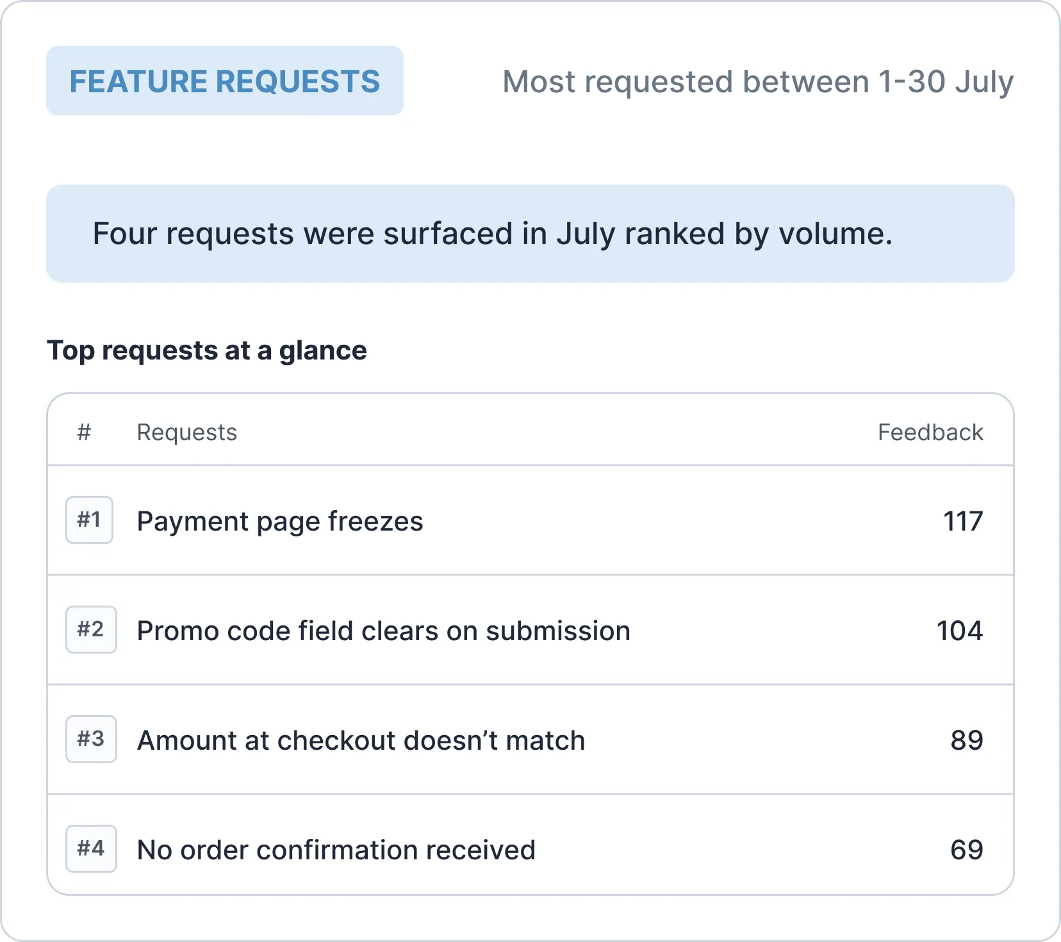
Task: Open No order confirmation received request
Action: [336, 850]
